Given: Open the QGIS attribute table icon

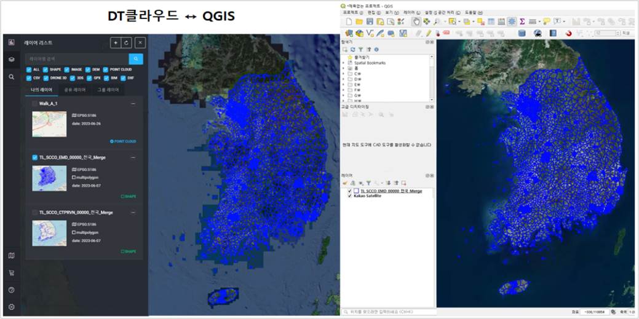Looking at the screenshot, I should click(491, 22).
